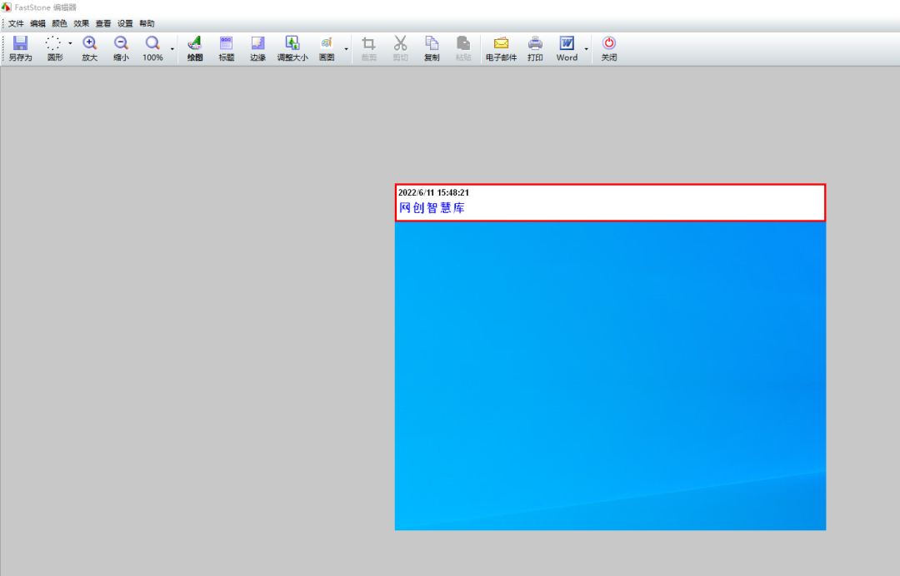Open the 效果 (Effects) menu

coord(81,23)
